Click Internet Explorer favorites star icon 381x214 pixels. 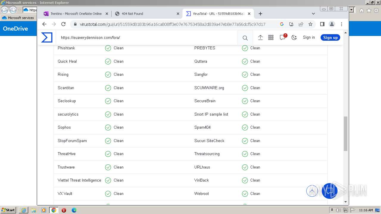point(369,10)
